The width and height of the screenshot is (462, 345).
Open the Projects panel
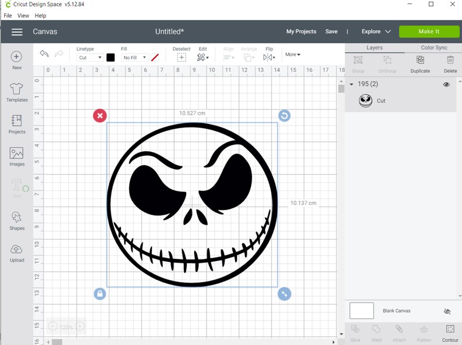pyautogui.click(x=17, y=125)
